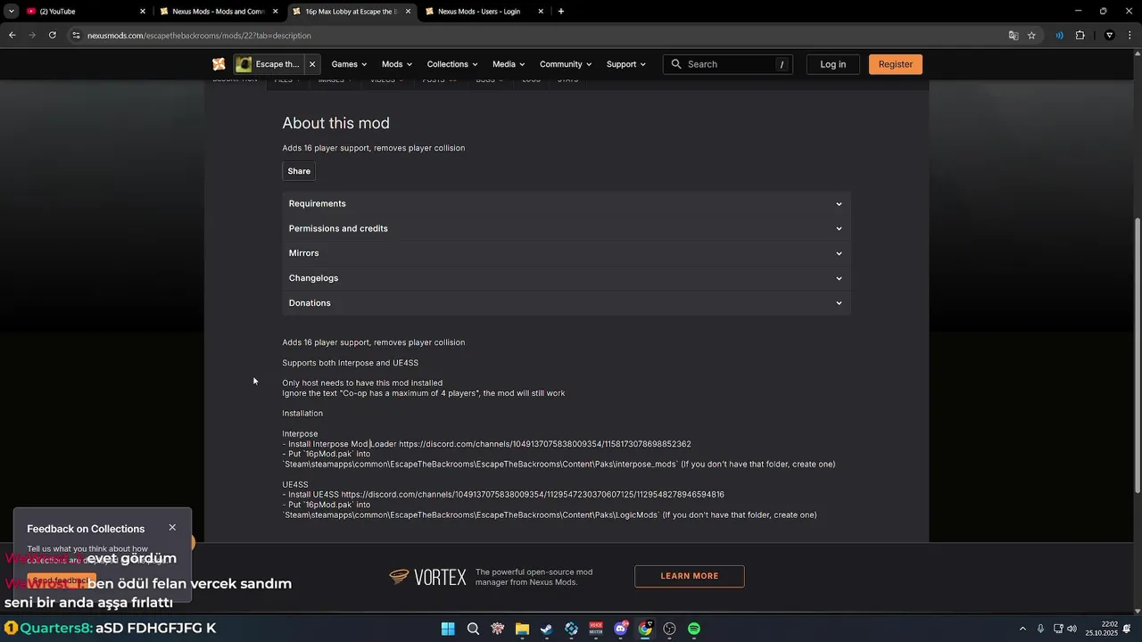This screenshot has width=1142, height=642.
Task: Click the page vertical scrollbar
Action: pyautogui.click(x=1137, y=357)
